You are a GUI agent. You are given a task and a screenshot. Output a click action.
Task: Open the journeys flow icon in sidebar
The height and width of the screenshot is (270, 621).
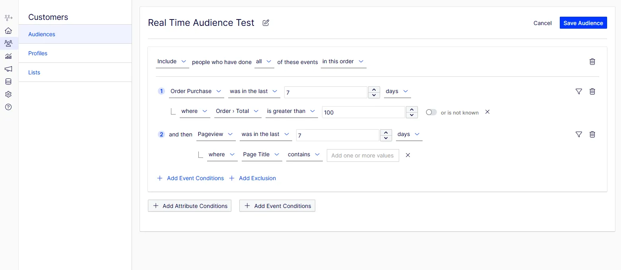click(x=8, y=18)
